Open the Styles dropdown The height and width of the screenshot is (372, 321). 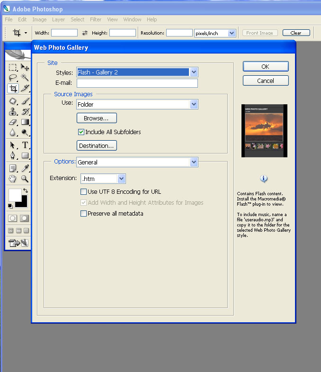(194, 72)
